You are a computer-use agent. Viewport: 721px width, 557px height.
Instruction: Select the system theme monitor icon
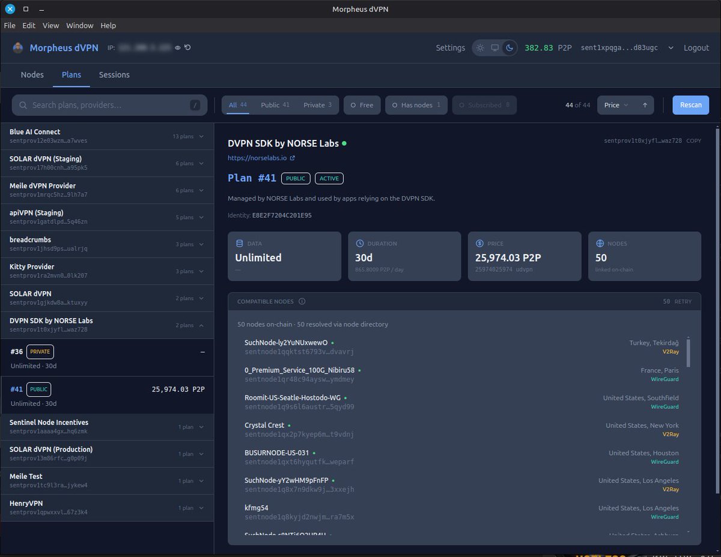(x=494, y=48)
